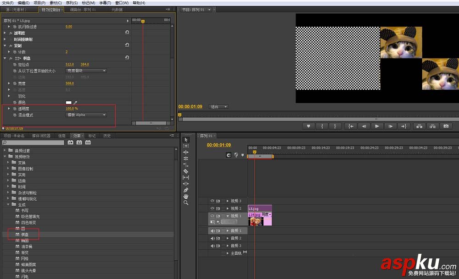Open the 宽度滑块 size-from dropdown

86,71
